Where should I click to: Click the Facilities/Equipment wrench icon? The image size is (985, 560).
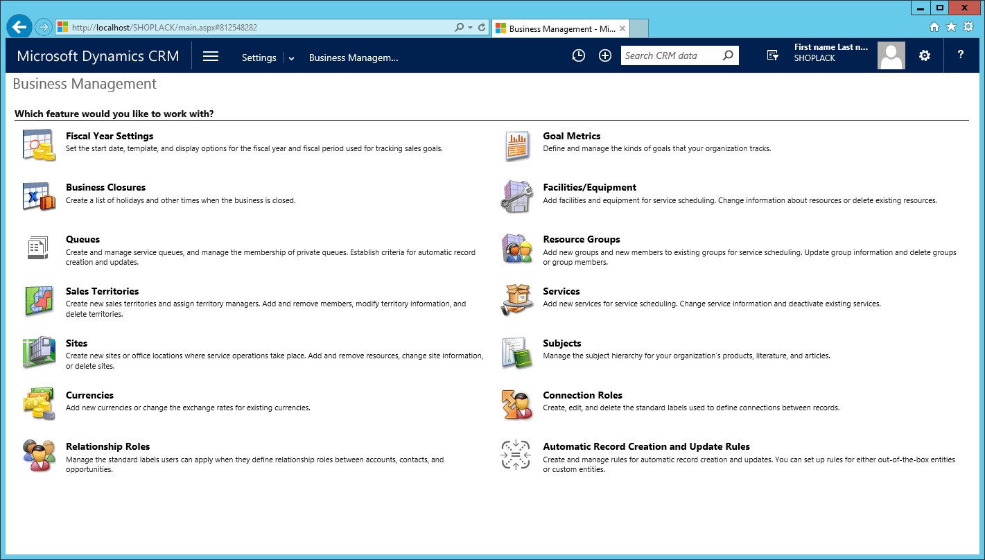coord(516,197)
